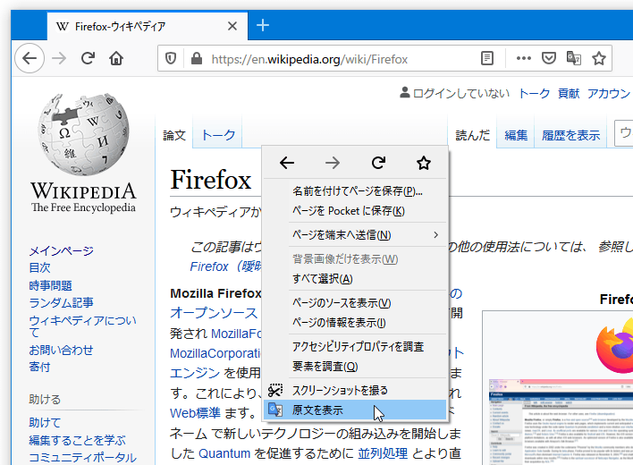The height and width of the screenshot is (465, 633).
Task: Click Back arrow in context menu
Action: pos(287,163)
